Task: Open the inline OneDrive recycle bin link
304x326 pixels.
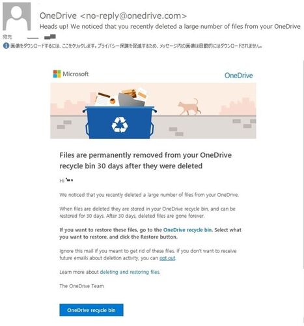Action: (x=188, y=230)
